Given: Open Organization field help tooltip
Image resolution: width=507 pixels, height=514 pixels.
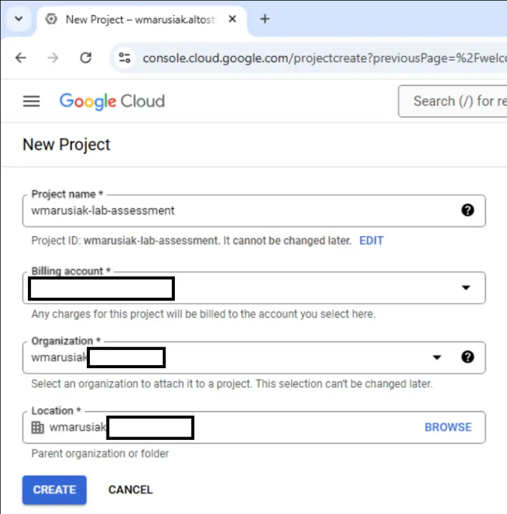Looking at the screenshot, I should click(468, 357).
